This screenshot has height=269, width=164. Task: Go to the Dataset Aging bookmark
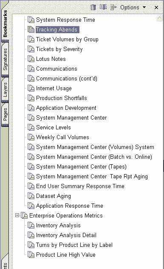tap(54, 196)
